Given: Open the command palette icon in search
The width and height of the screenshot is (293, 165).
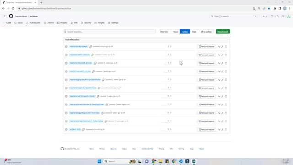Looking at the screenshot, I should coord(255,16).
